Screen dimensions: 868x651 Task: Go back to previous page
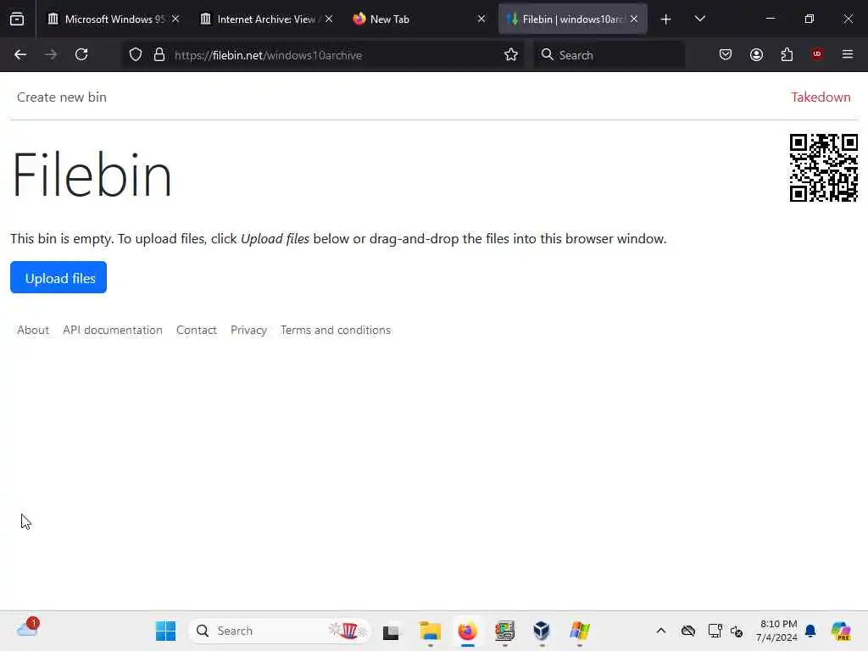tap(20, 55)
